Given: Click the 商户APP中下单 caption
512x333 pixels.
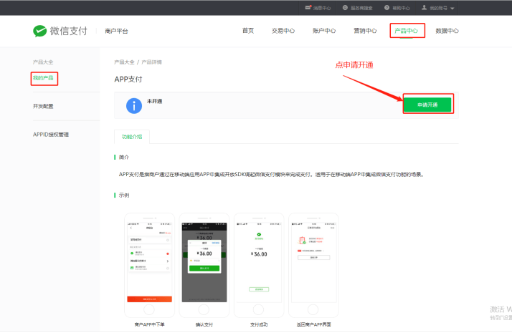Looking at the screenshot, I should click(150, 324).
